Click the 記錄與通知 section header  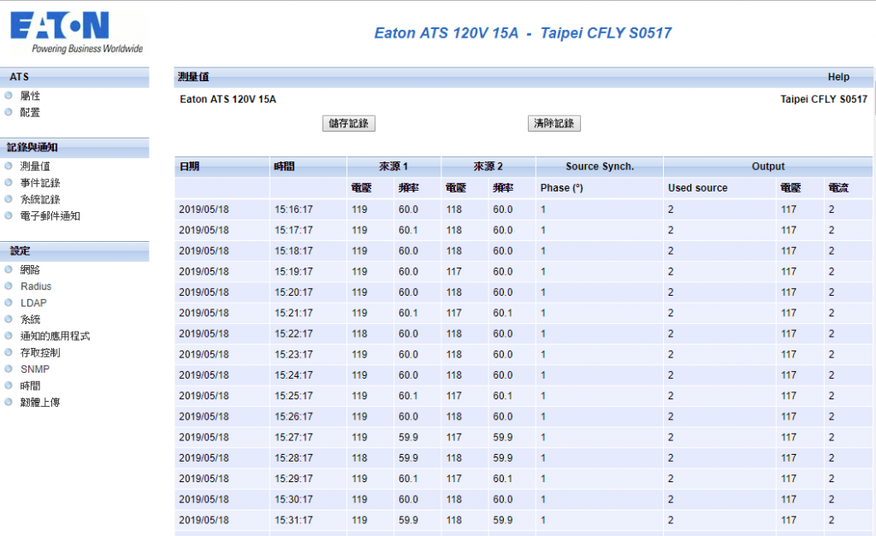pos(75,147)
